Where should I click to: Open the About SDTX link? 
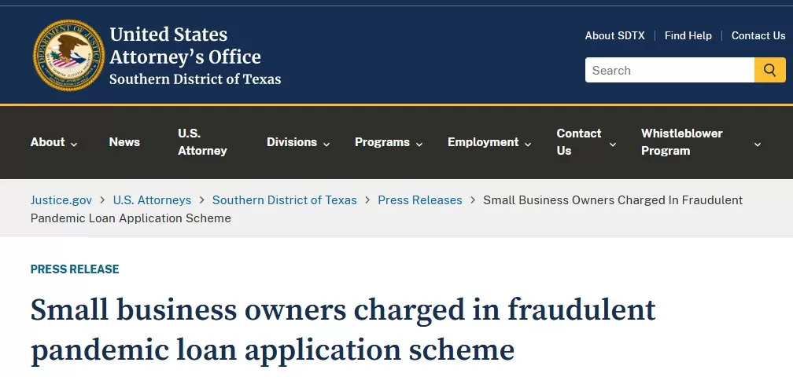(x=614, y=35)
